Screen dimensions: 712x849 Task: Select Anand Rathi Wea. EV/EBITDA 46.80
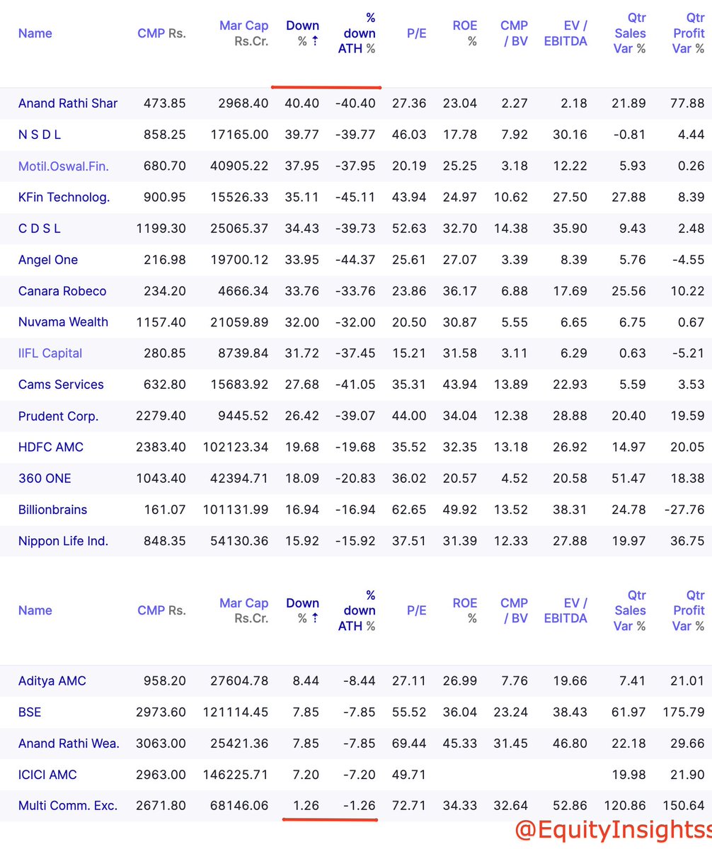pyautogui.click(x=570, y=744)
